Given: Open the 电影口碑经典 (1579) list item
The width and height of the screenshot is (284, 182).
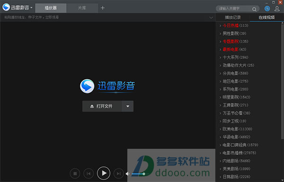Looking at the screenshot, I should coord(239,145).
